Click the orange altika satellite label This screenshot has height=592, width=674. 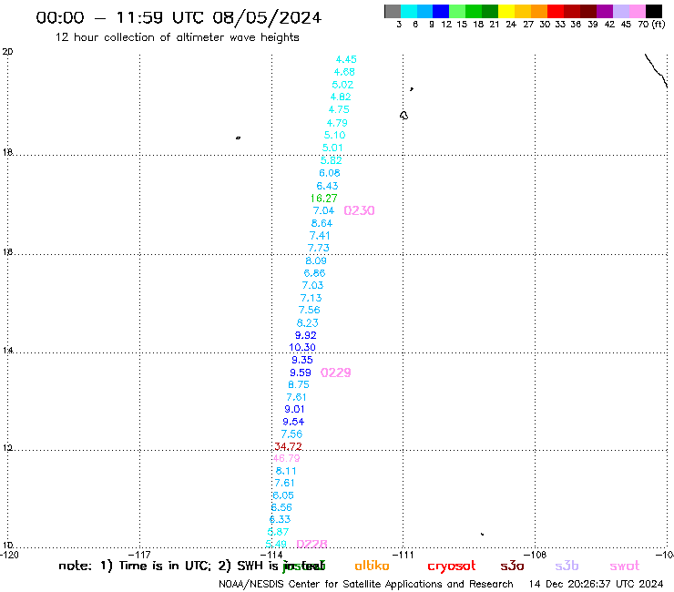[x=372, y=566]
